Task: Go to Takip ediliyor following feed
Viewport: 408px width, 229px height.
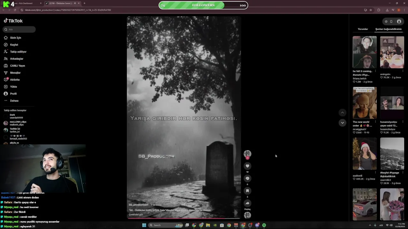Action: coord(15,52)
